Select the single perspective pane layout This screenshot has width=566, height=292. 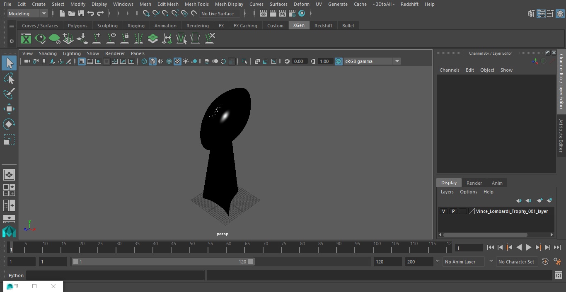[9, 175]
